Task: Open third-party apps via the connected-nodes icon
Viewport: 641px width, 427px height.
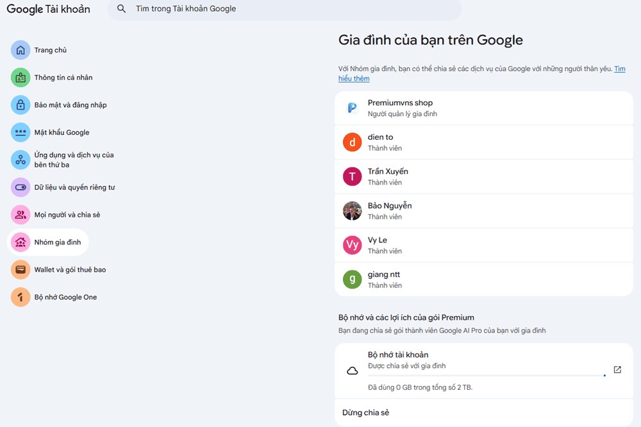Action: (21, 159)
